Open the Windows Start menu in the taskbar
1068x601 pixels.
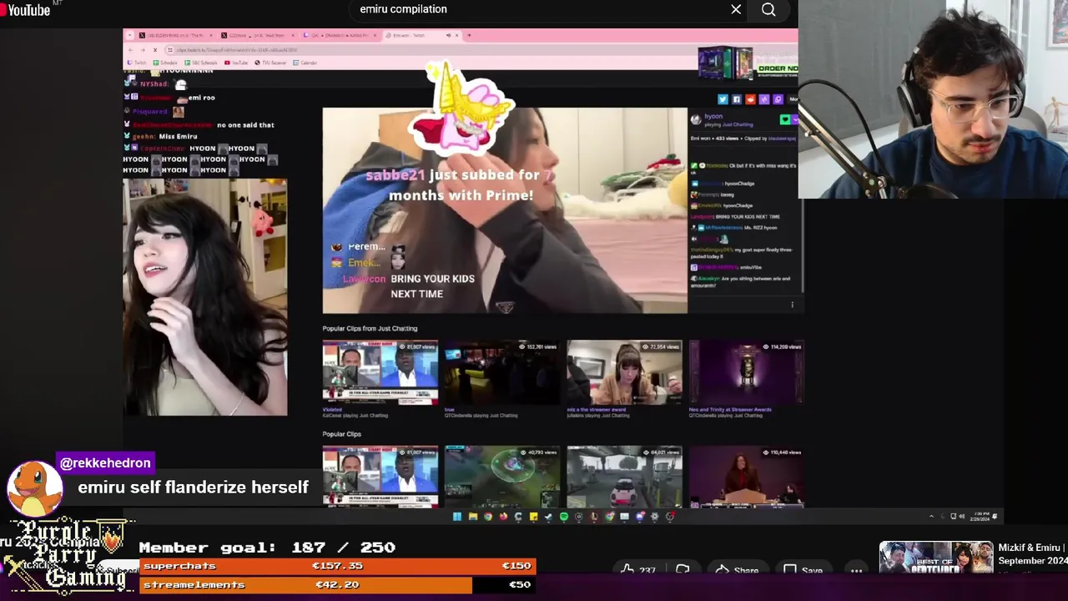tap(457, 517)
